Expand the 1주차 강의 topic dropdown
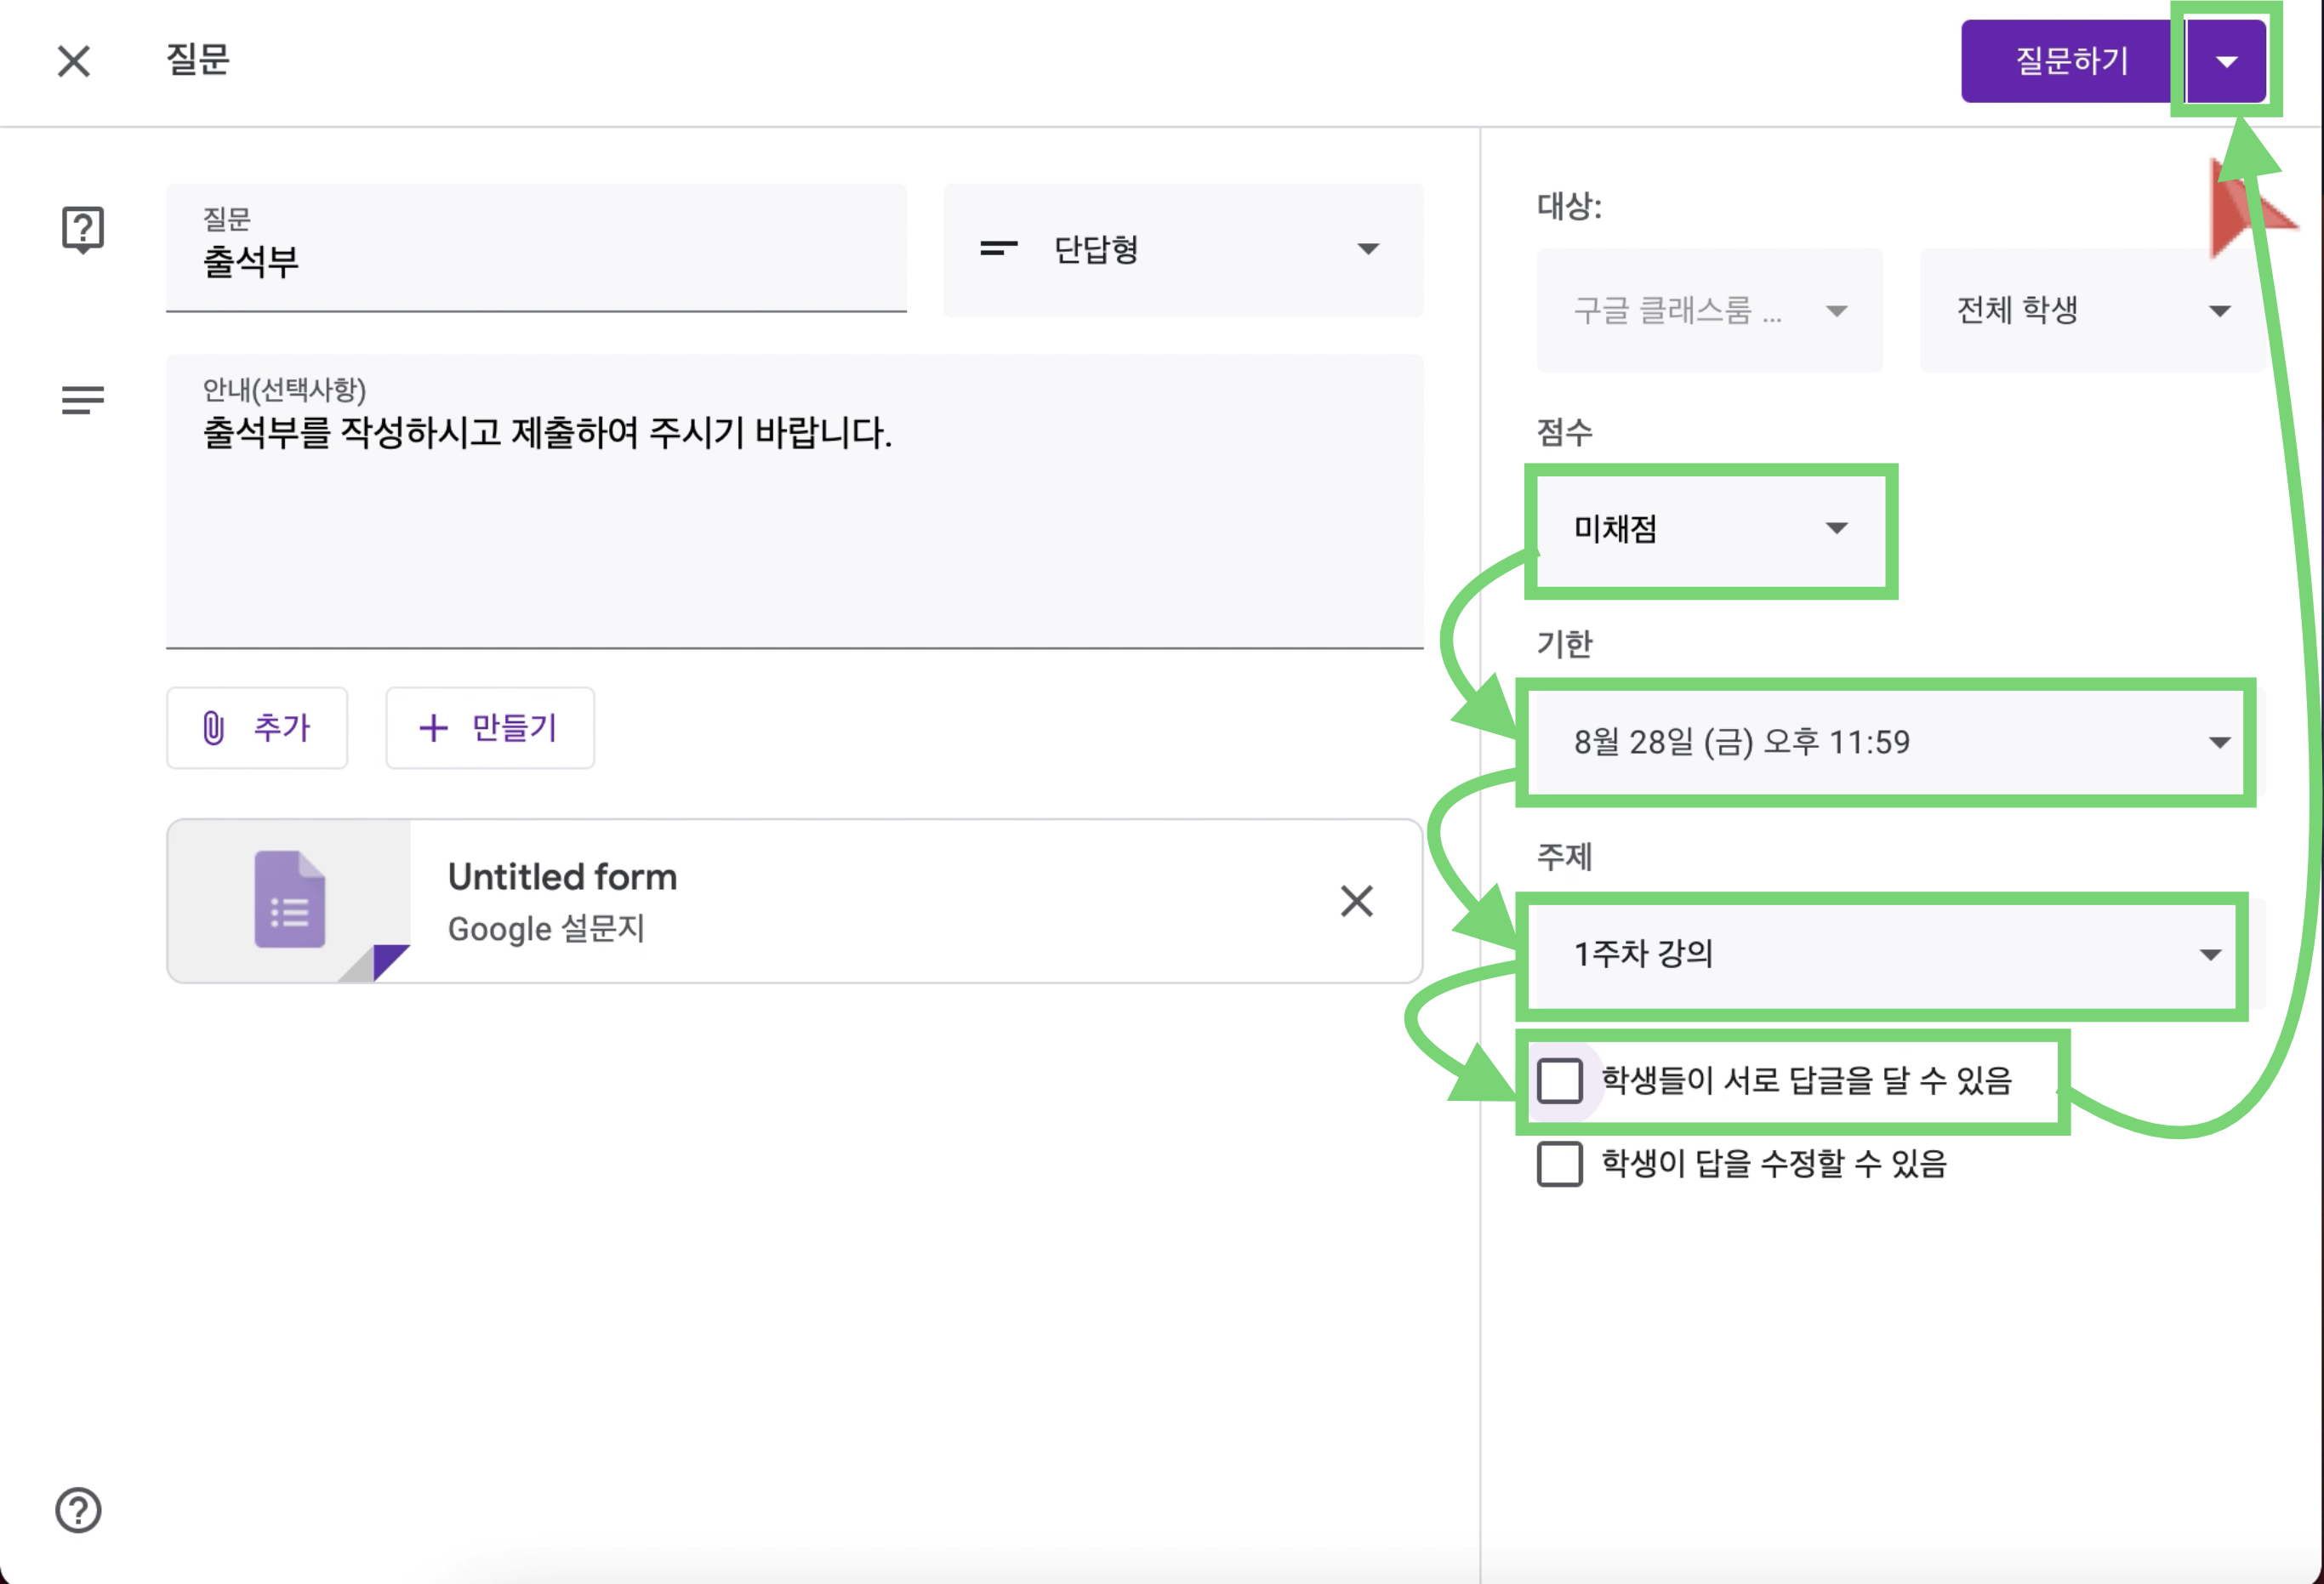The width and height of the screenshot is (2324, 1584). pos(1884,954)
